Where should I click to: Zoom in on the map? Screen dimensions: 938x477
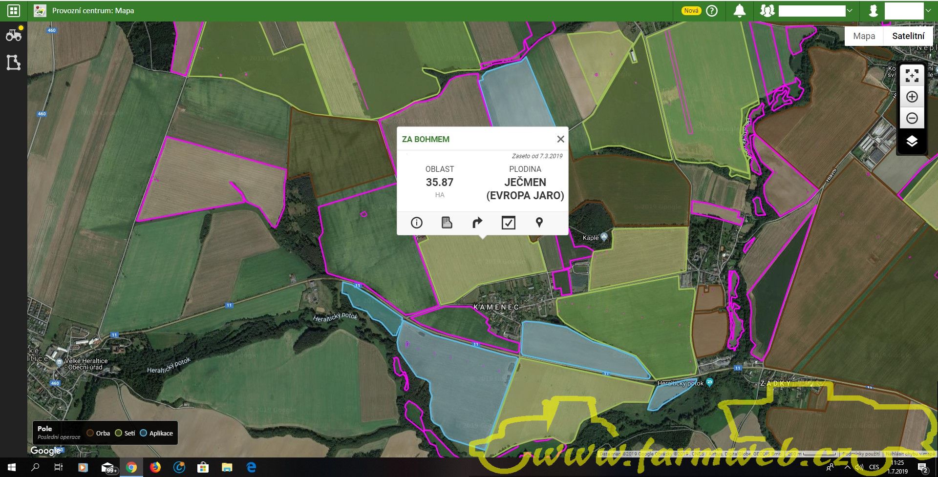click(x=912, y=97)
